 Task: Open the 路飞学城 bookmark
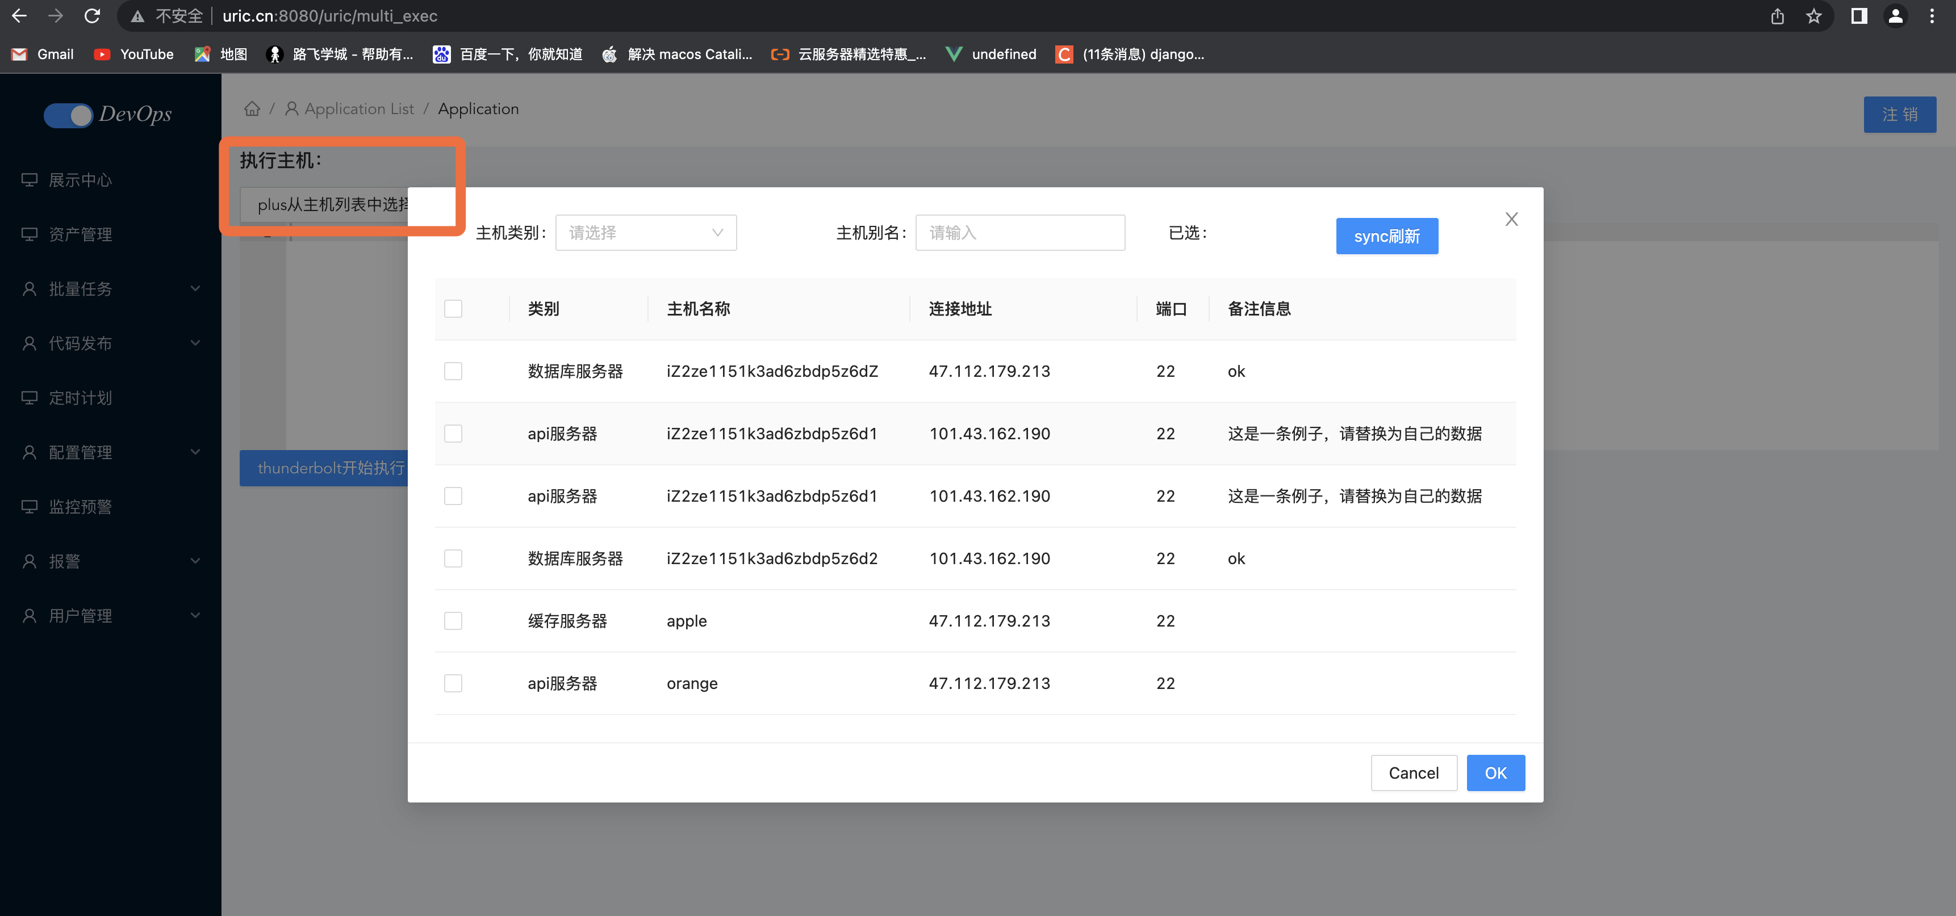pyautogui.click(x=340, y=54)
